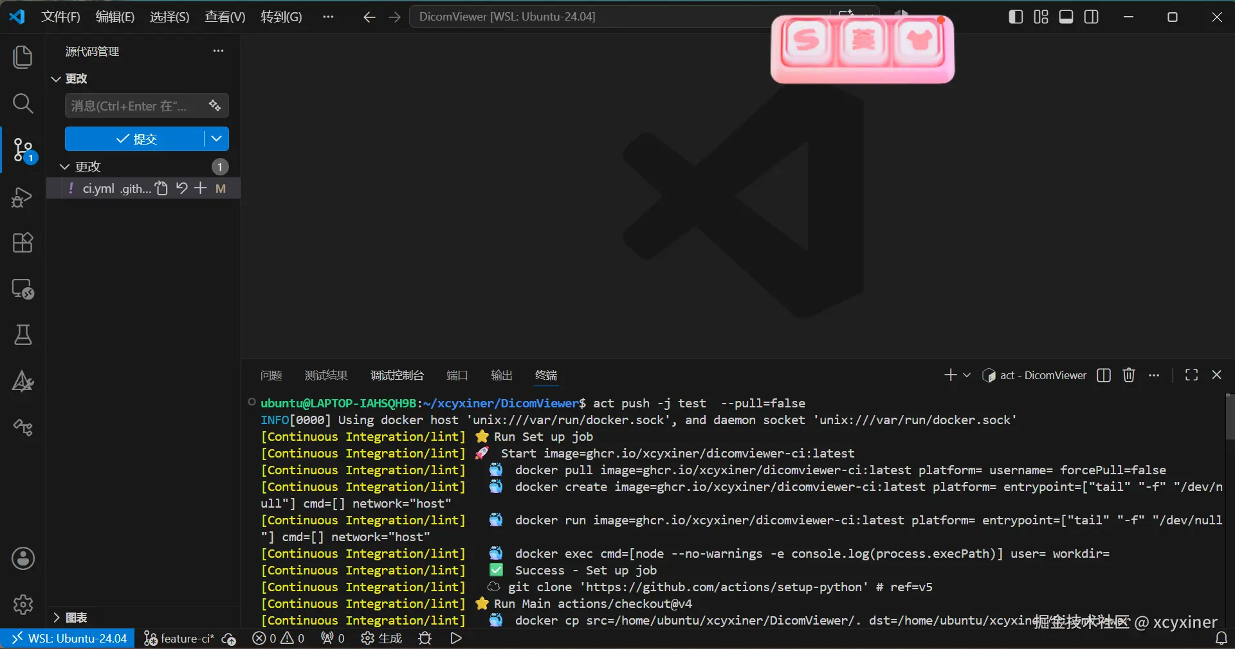
Task: Discard changes for ci.yml
Action: pos(181,188)
